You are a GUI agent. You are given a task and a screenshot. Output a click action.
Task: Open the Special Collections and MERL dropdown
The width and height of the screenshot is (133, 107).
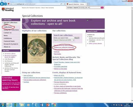64,40
